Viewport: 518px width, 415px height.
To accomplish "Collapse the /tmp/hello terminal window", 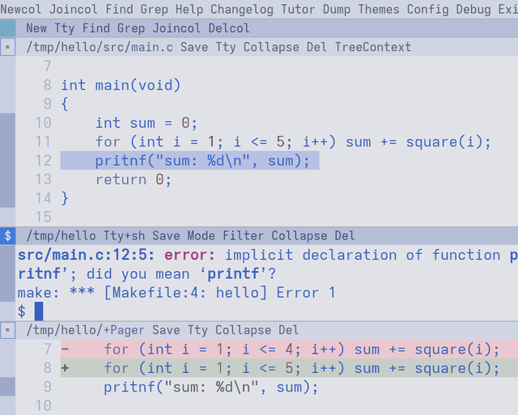I will (299, 236).
